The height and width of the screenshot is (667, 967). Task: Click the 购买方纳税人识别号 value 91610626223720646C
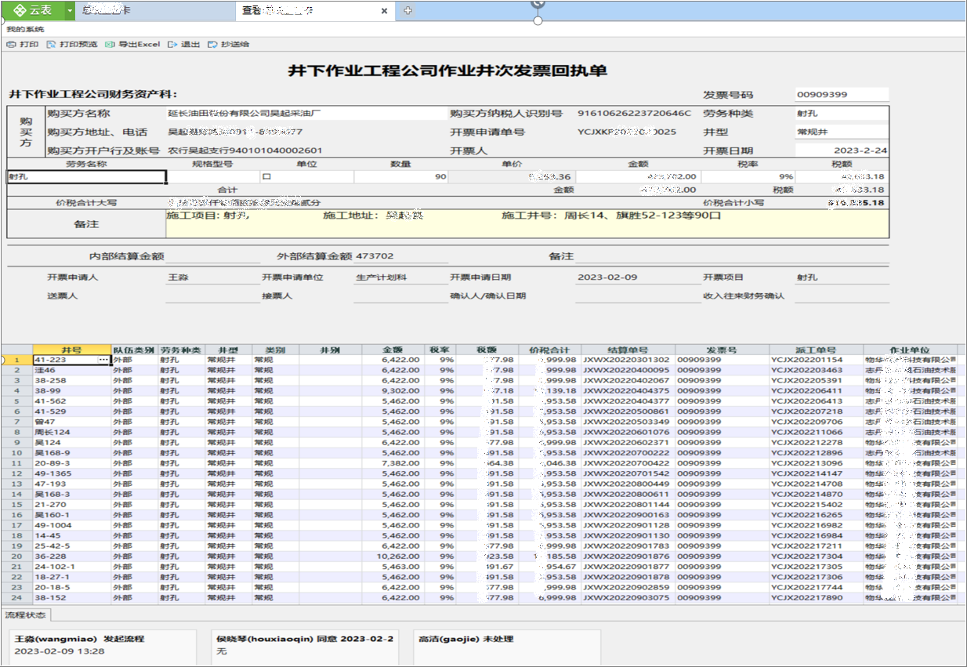635,114
